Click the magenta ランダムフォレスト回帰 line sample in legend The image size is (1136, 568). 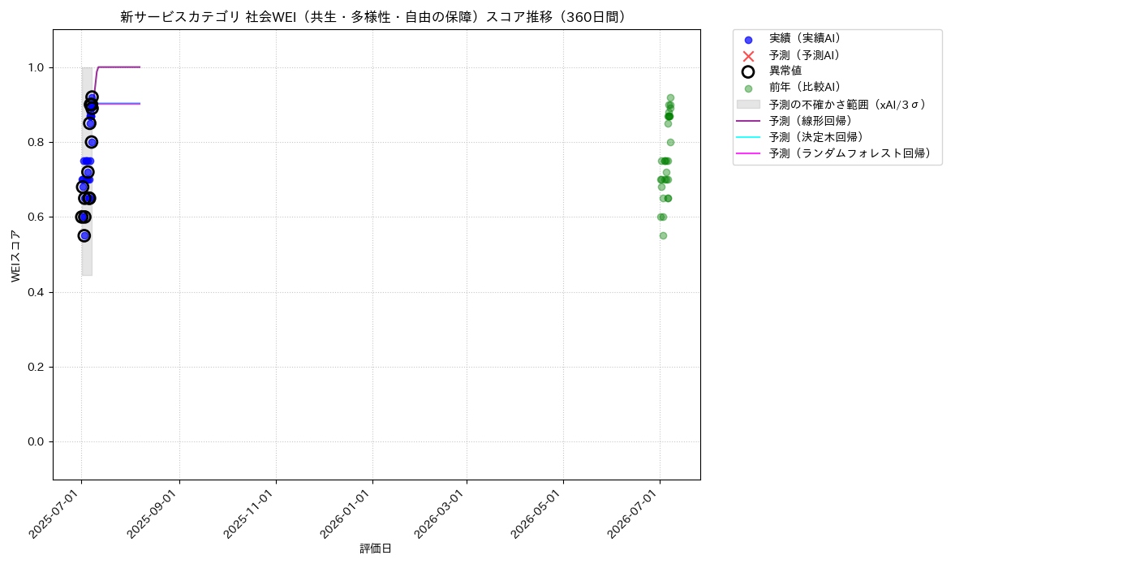coord(748,153)
